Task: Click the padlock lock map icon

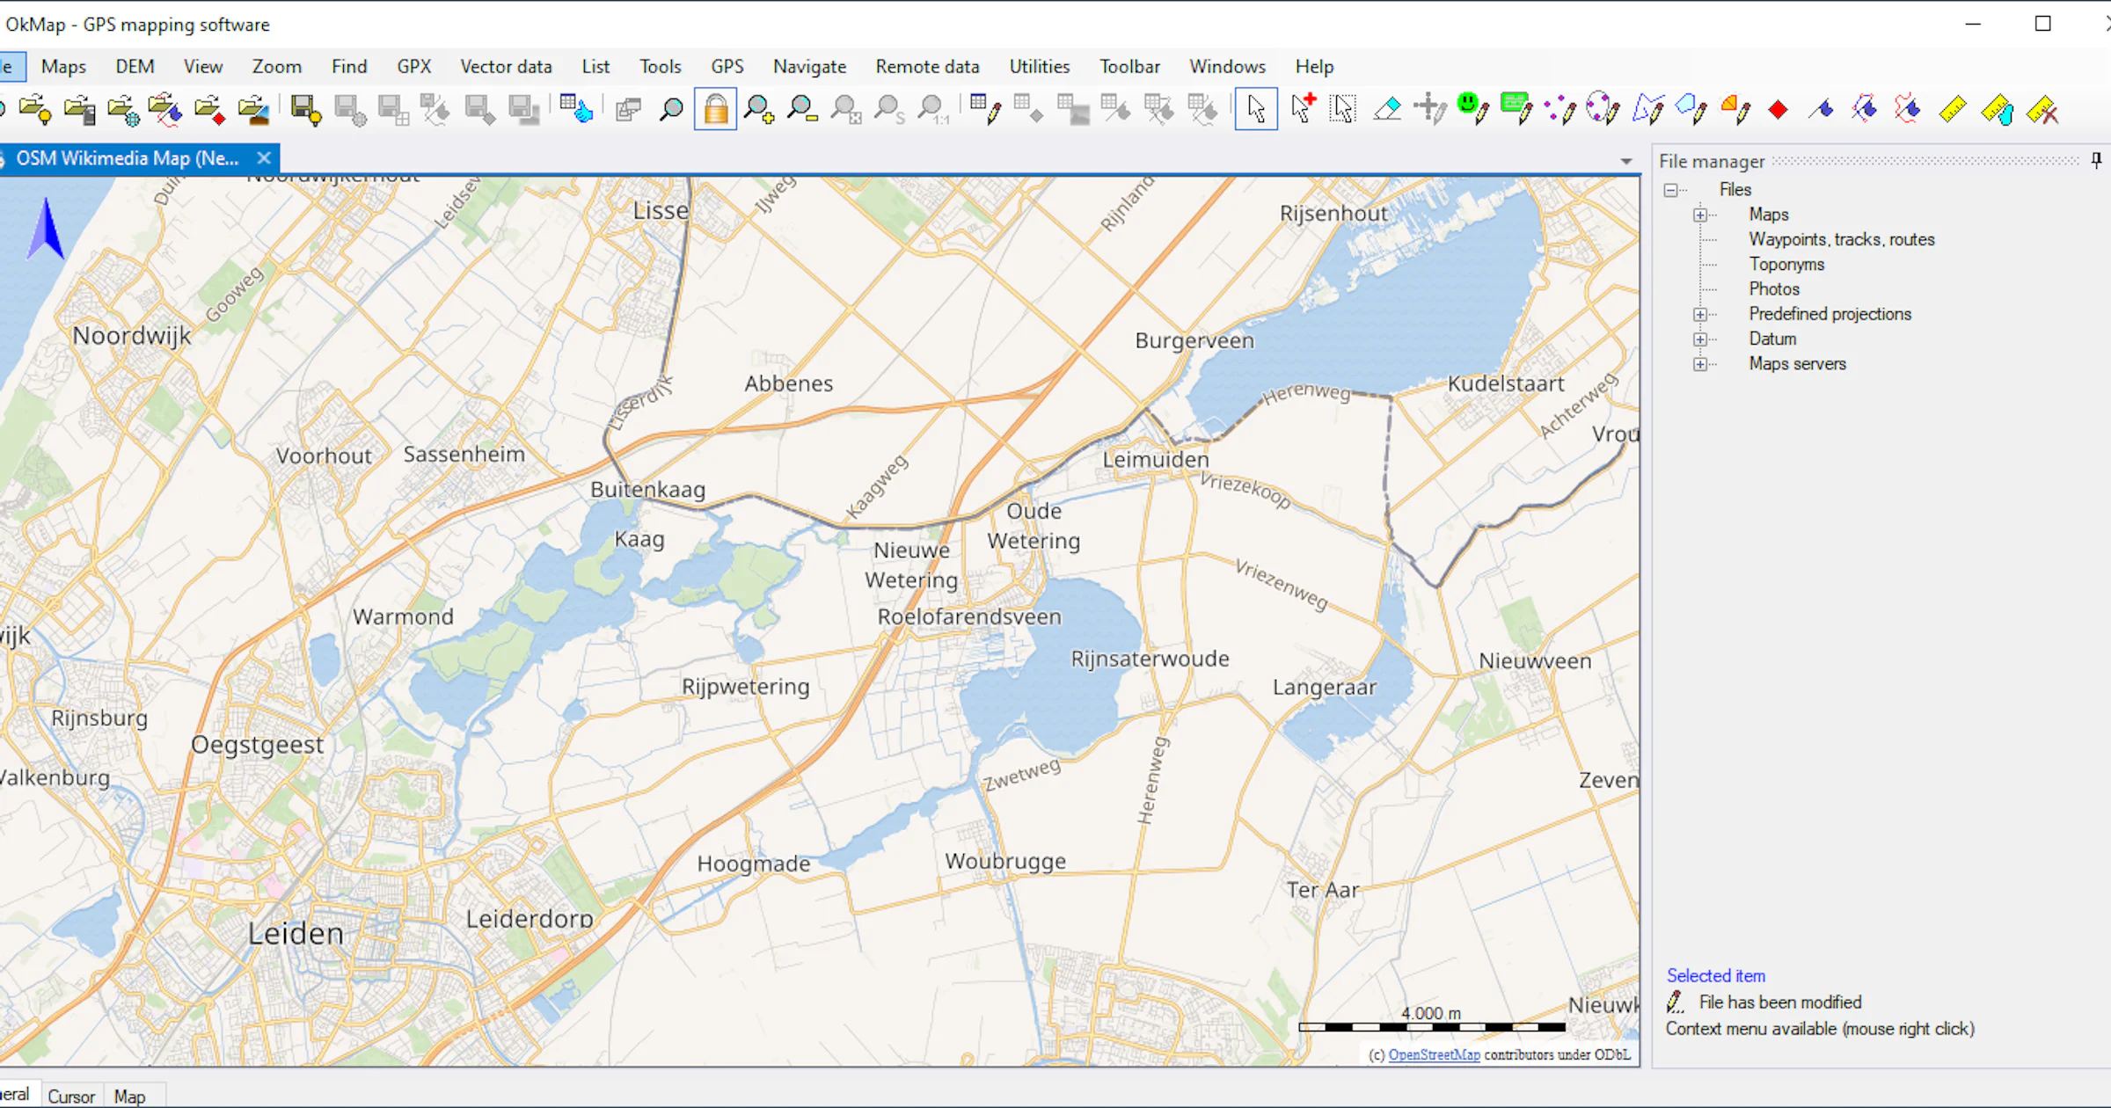Action: tap(715, 110)
